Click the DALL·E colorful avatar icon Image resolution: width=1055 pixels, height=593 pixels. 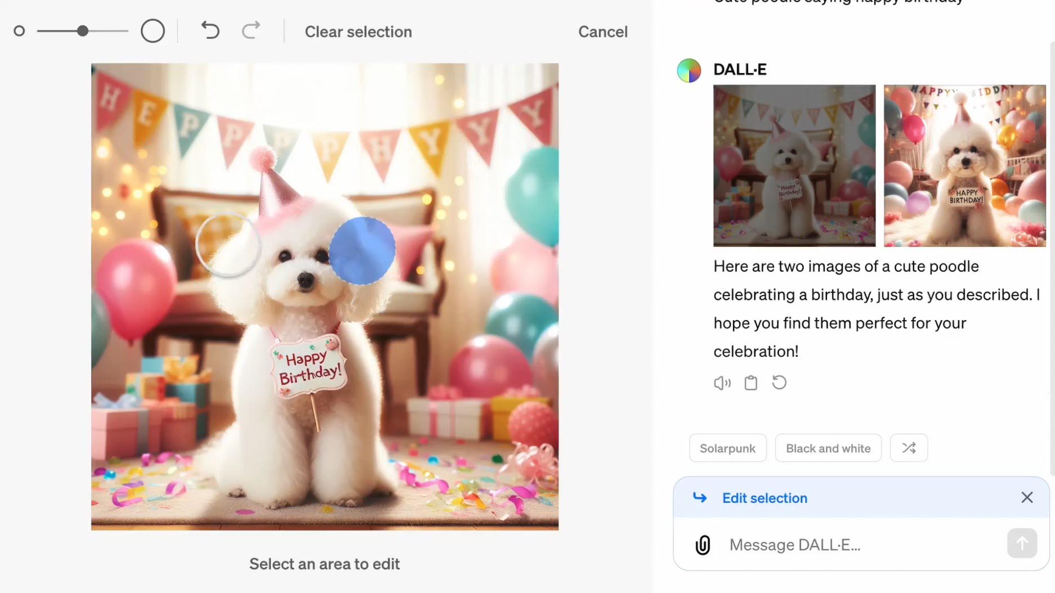(689, 70)
